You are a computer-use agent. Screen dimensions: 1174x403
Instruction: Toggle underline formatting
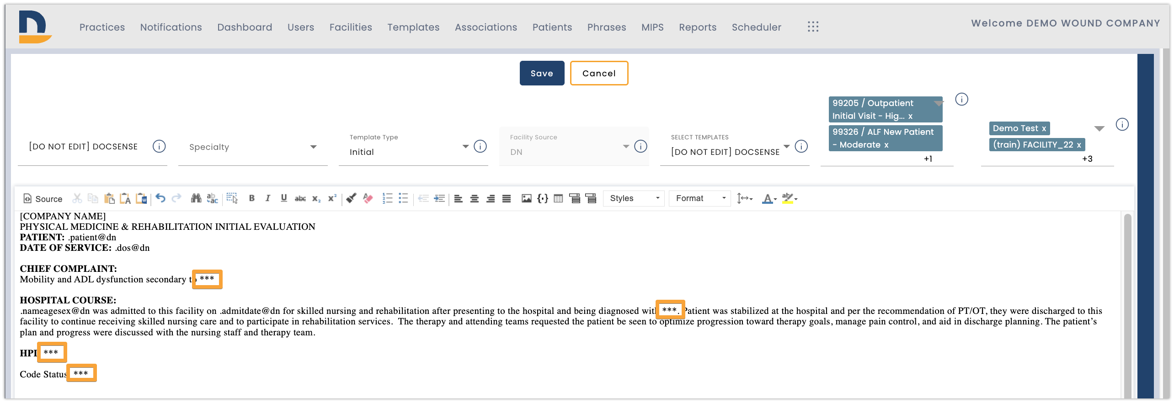coord(284,198)
